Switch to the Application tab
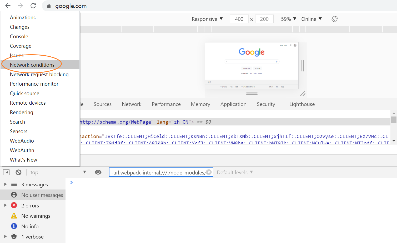 [233, 104]
